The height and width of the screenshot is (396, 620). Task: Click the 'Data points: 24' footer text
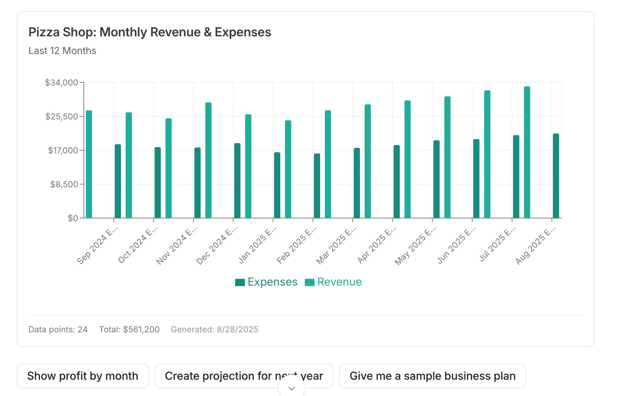coord(58,329)
